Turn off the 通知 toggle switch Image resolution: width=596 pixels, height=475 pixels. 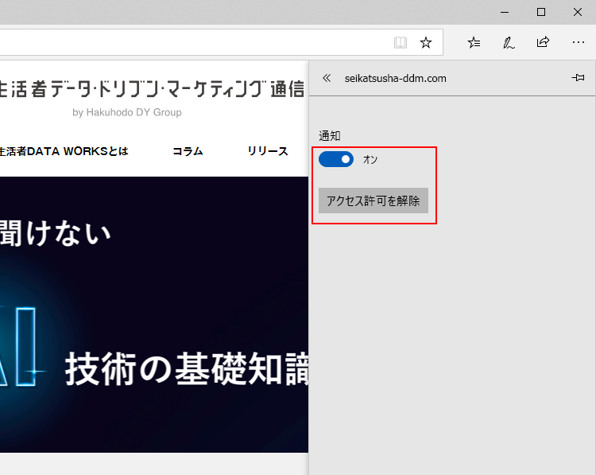336,159
